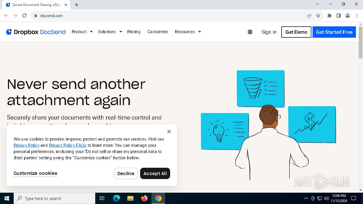Viewport: 363px width, 204px height.
Task: Open Chrome three-dot menu
Action: point(357,16)
